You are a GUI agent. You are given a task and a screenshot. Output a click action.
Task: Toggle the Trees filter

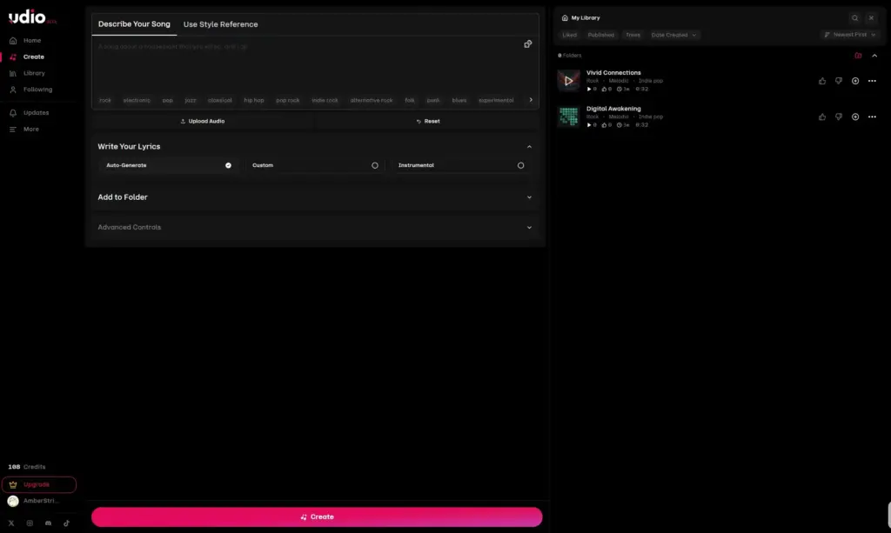pos(633,35)
